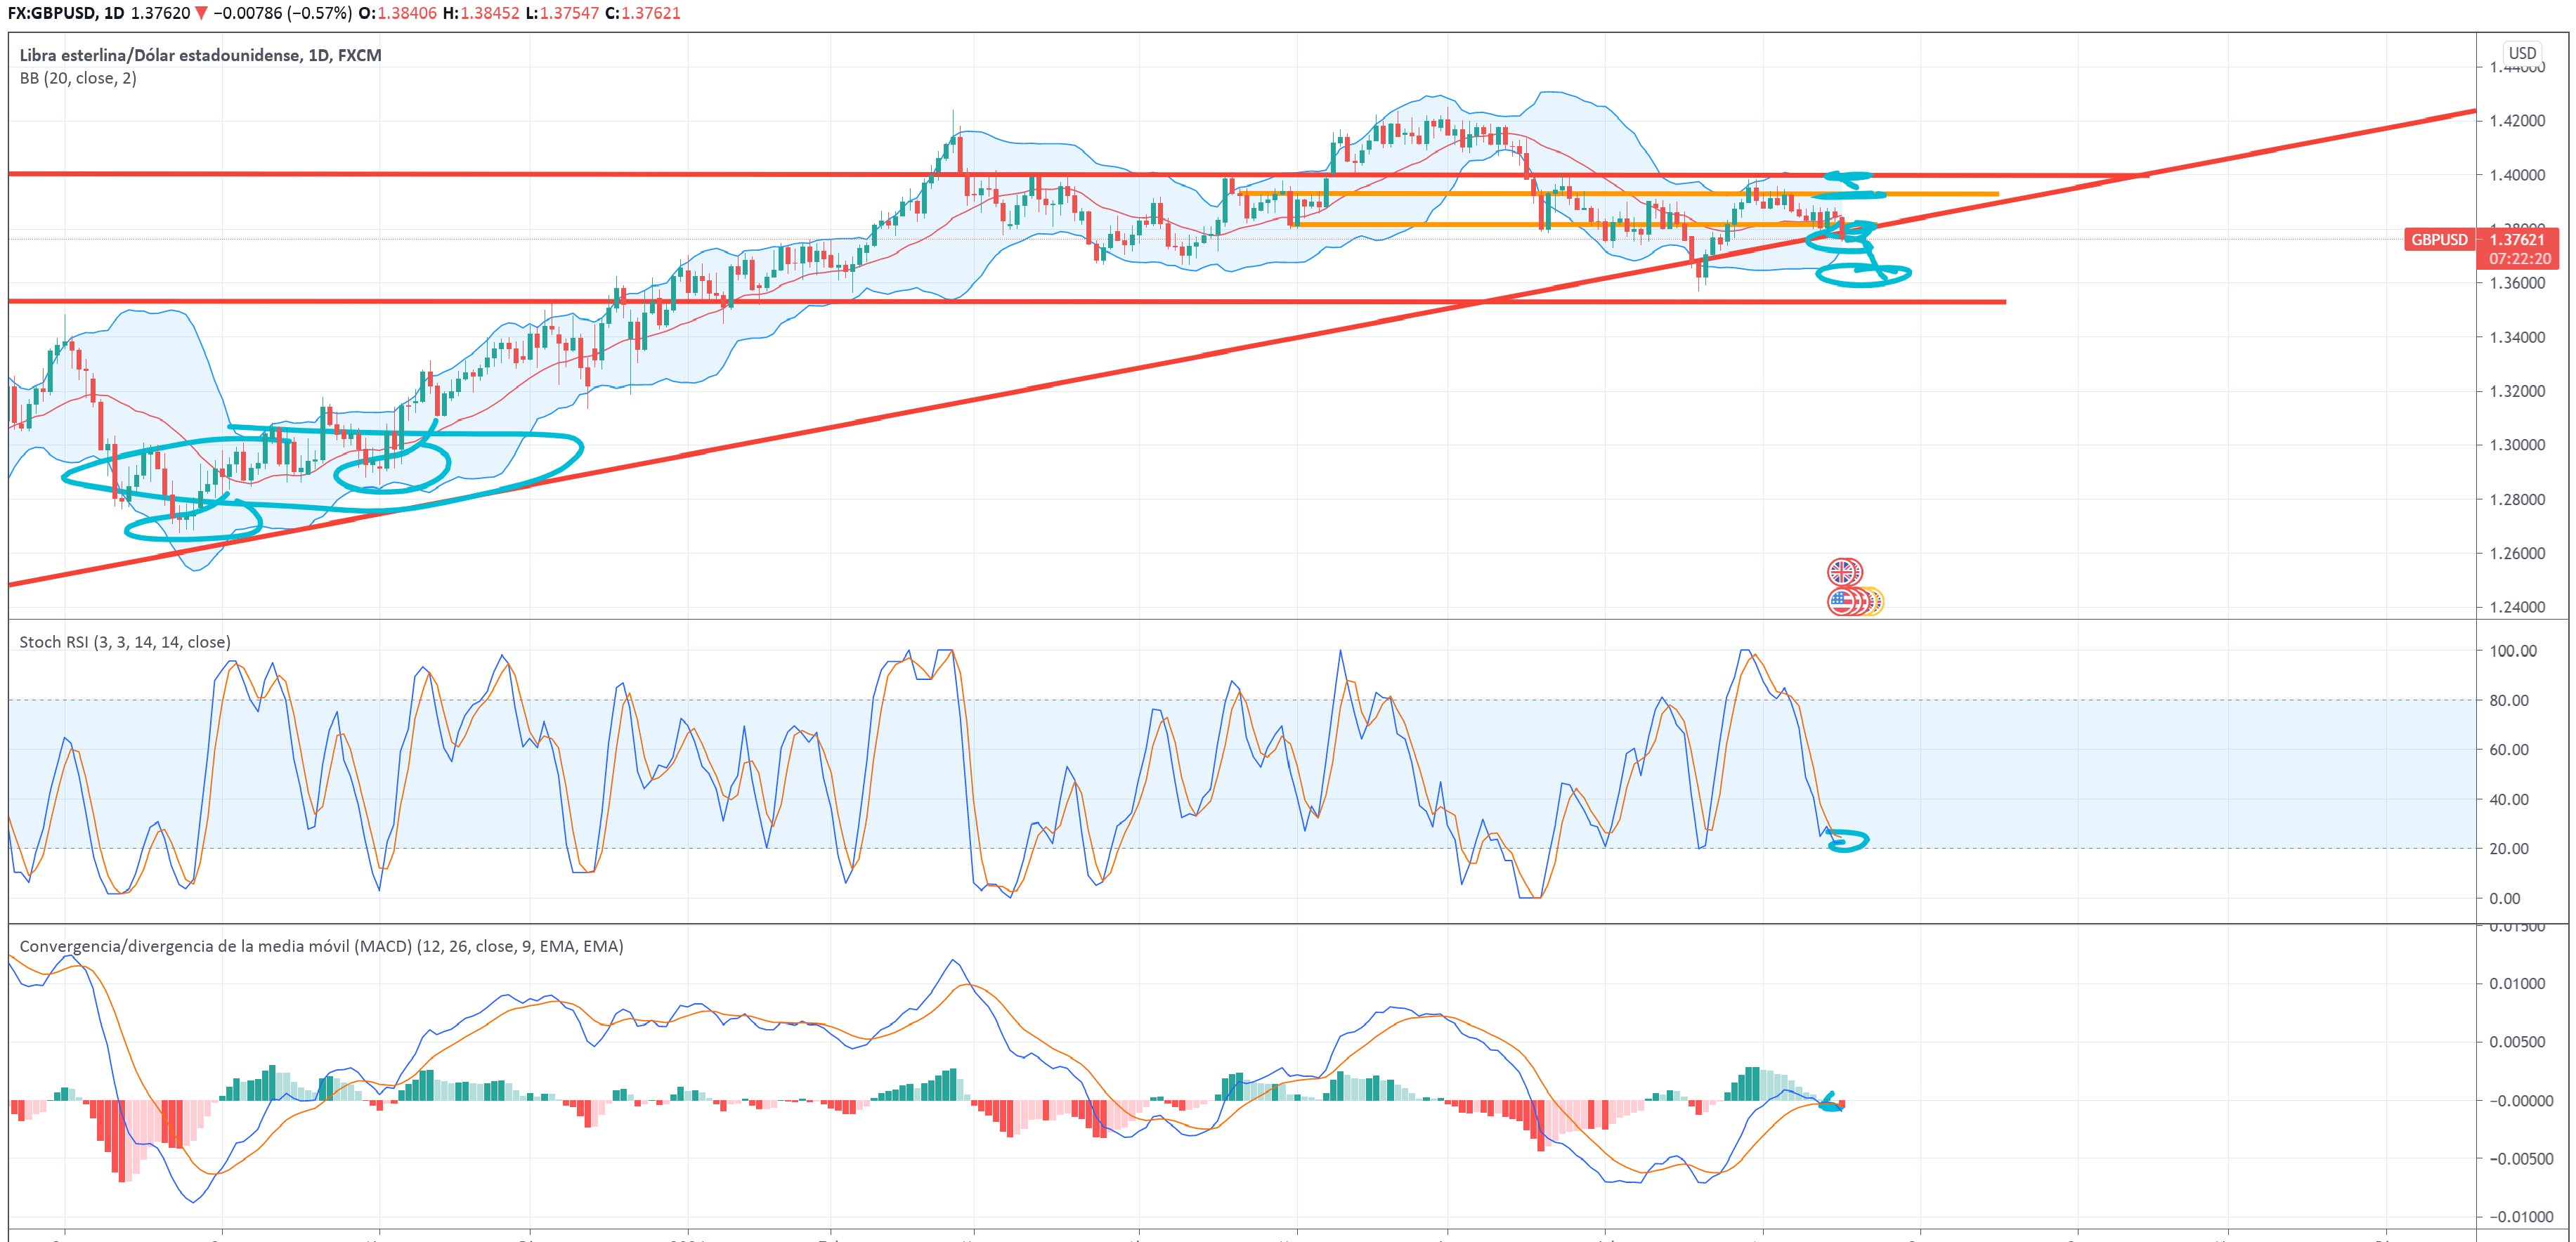Select the Libra esterlina/Dólar estadounidense legend title
The image size is (2576, 1242).
click(201, 55)
